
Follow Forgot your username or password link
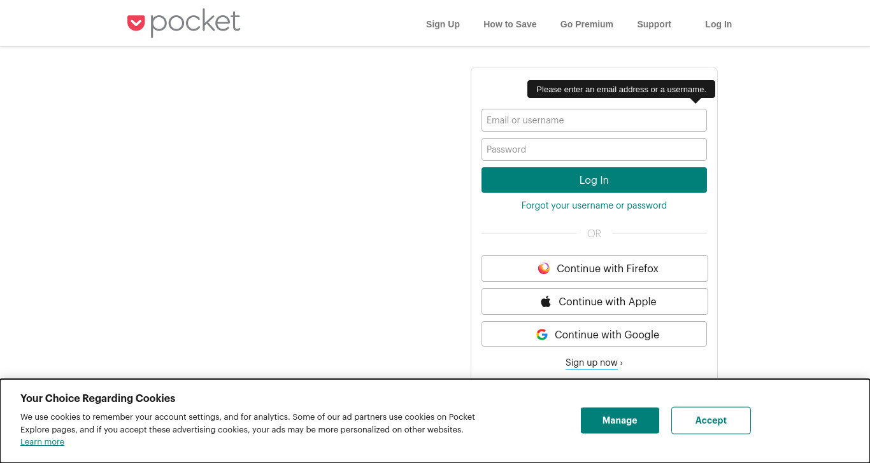point(594,205)
